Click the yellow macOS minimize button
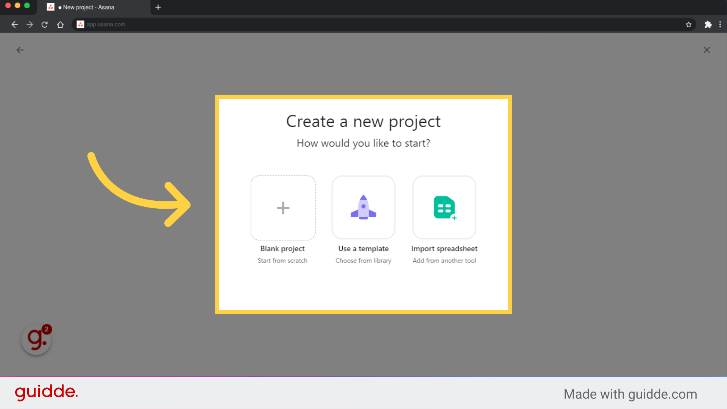 tap(17, 6)
